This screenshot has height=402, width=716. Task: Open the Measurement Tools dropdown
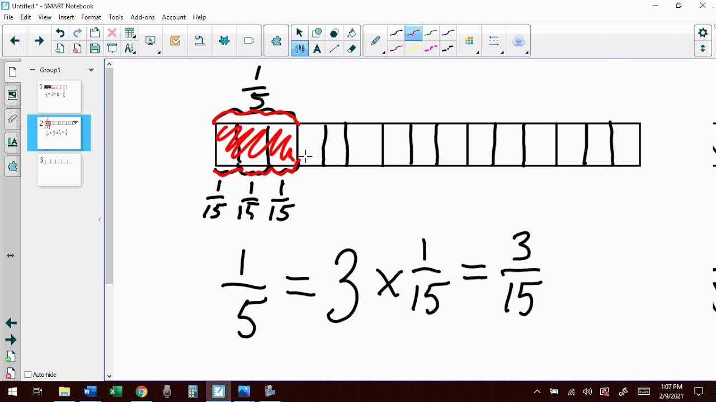click(x=130, y=49)
